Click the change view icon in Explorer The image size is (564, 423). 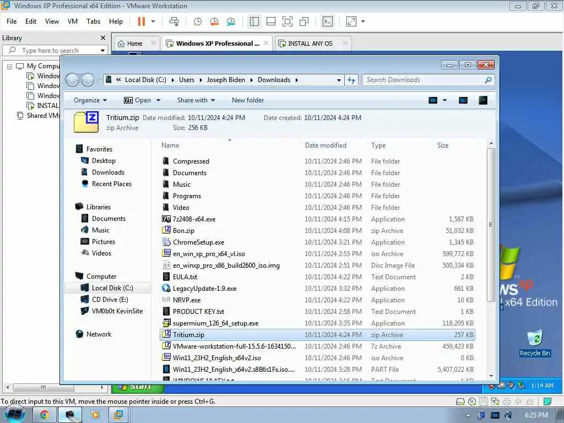(433, 100)
